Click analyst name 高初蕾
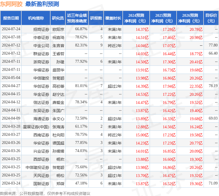This screenshot has width=219, height=196. pos(58,86)
